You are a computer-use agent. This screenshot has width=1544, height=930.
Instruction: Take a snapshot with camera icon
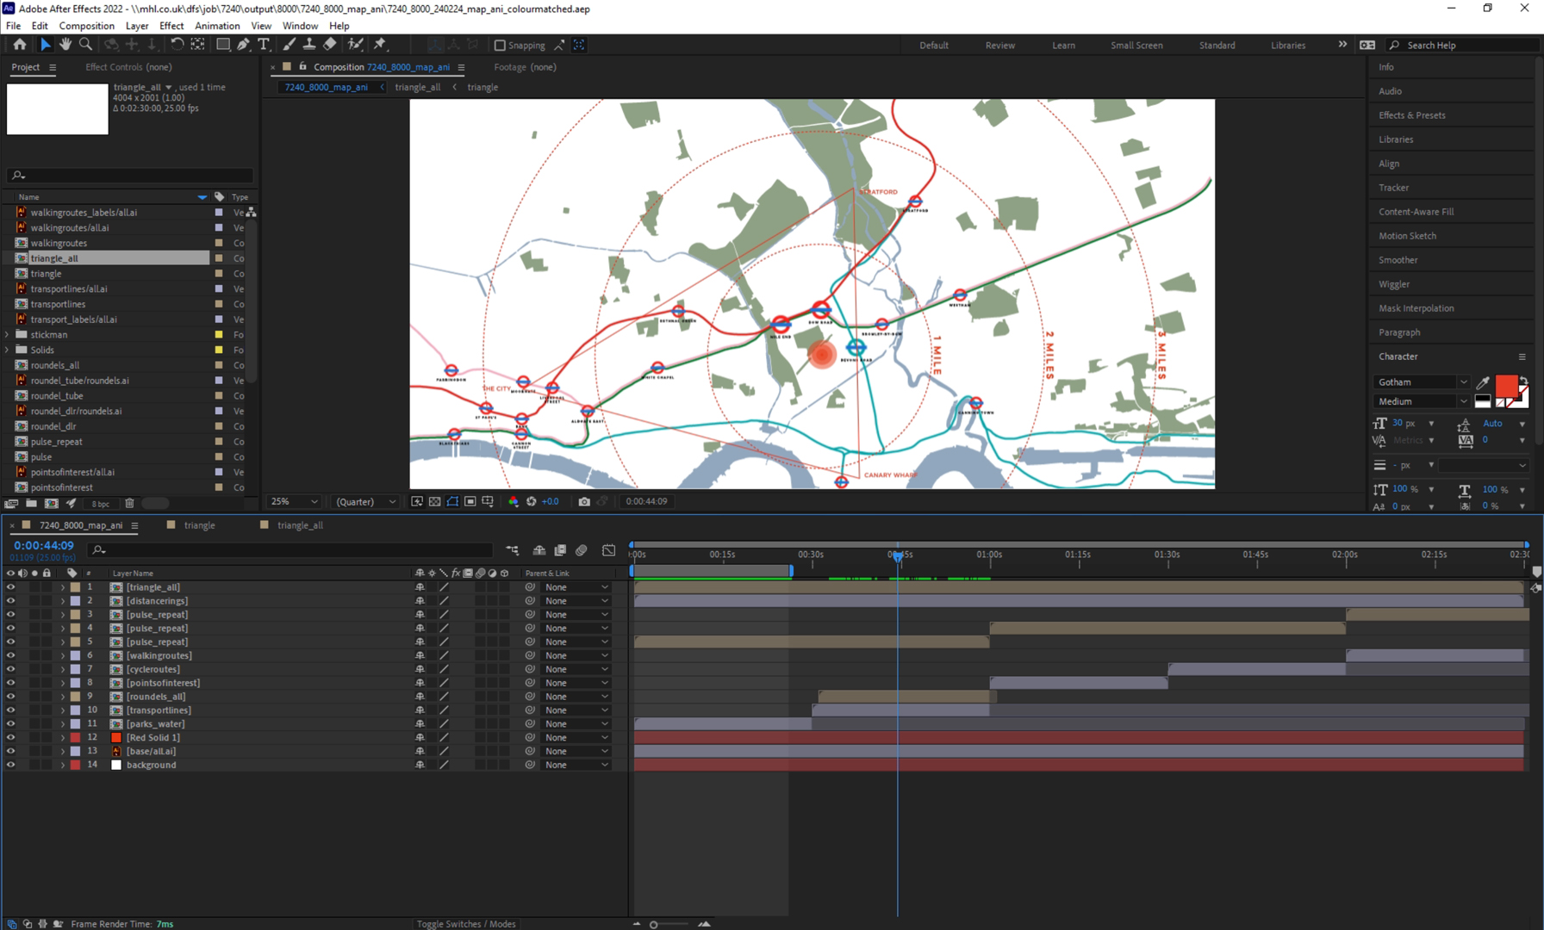[584, 501]
